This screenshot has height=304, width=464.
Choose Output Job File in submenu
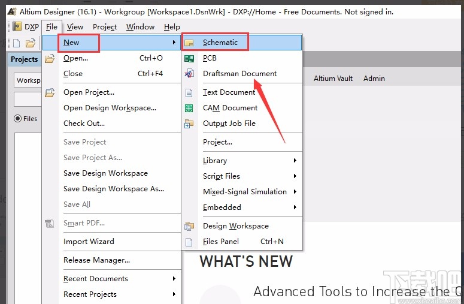(242, 124)
